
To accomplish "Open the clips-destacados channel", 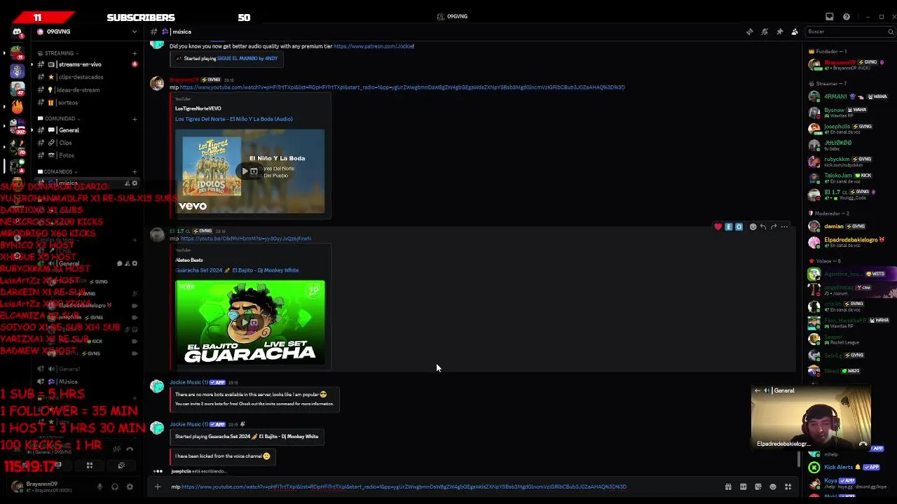I will (x=88, y=77).
